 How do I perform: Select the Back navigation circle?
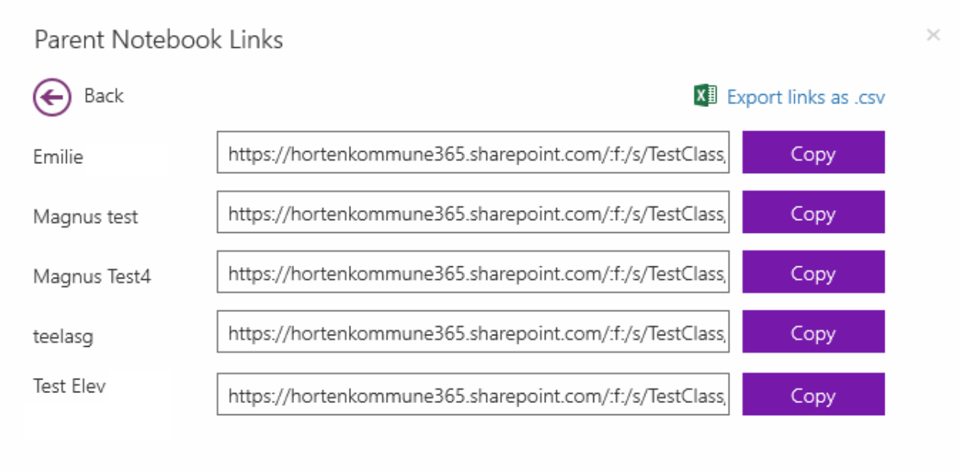(x=51, y=96)
